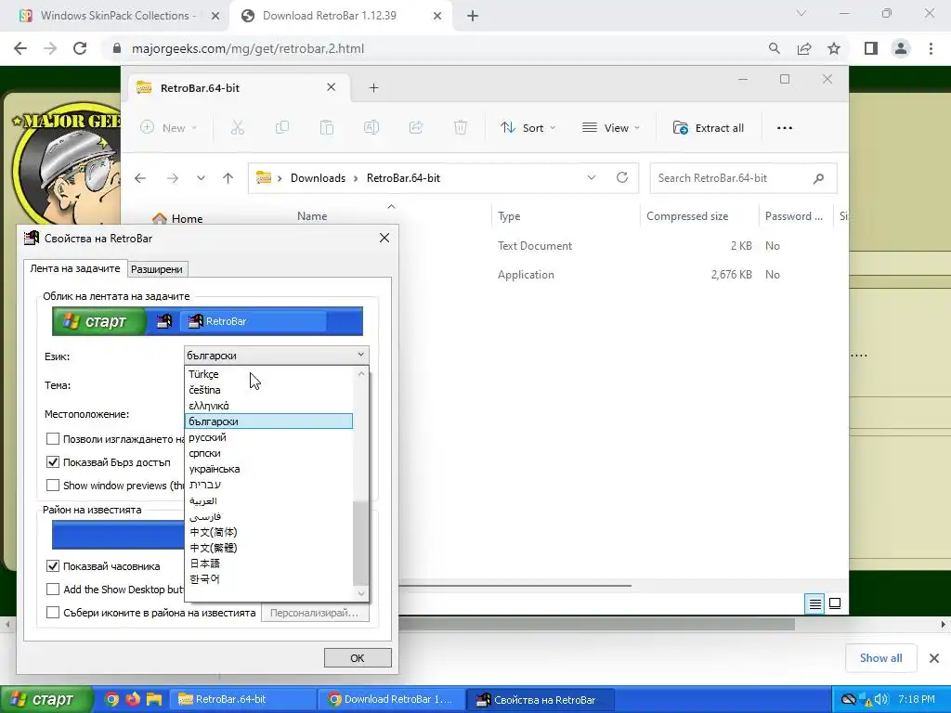951x713 pixels.
Task: Click down arrow of language list scrollbar
Action: [x=361, y=593]
